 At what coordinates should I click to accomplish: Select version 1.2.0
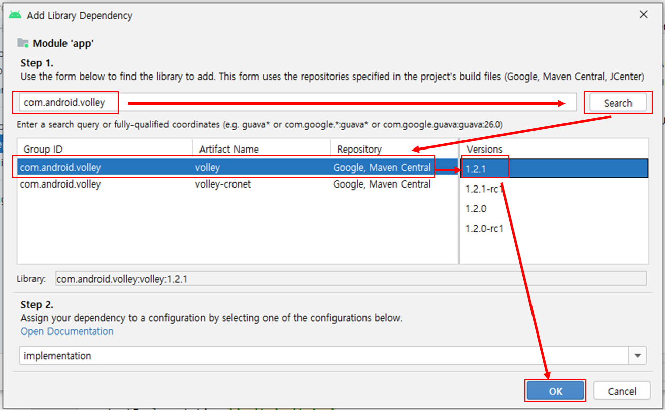click(x=554, y=208)
